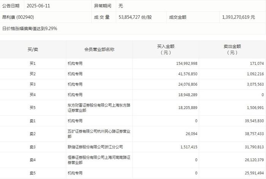Click 恒泰证券上海河南南路证券营业部 name
This screenshot has height=179, width=266.
pos(99,160)
